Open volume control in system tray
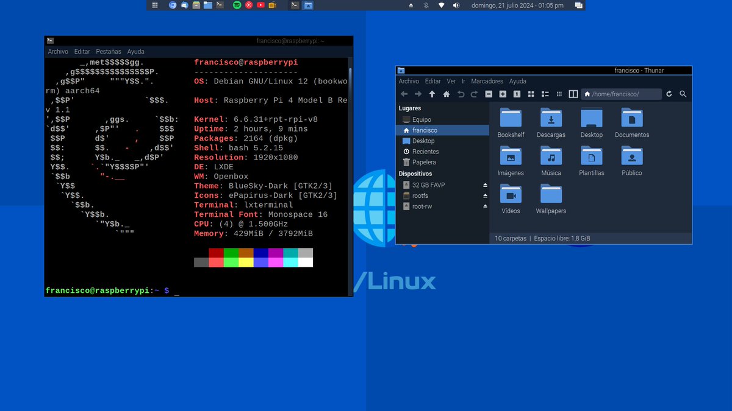The height and width of the screenshot is (411, 732). pos(455,5)
